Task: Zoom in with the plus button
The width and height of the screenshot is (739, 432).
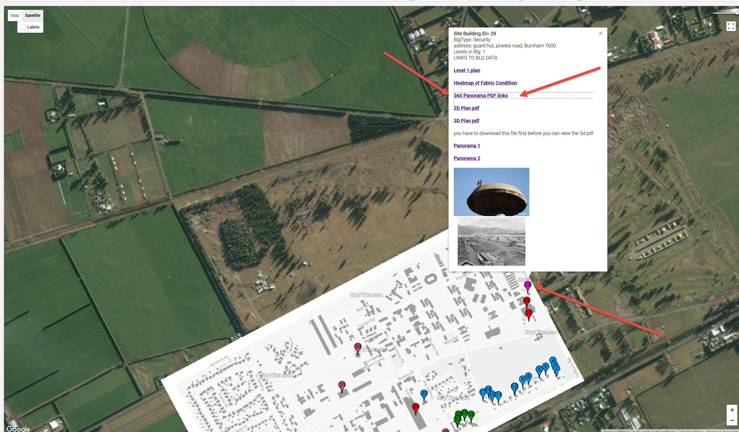Action: 732,410
